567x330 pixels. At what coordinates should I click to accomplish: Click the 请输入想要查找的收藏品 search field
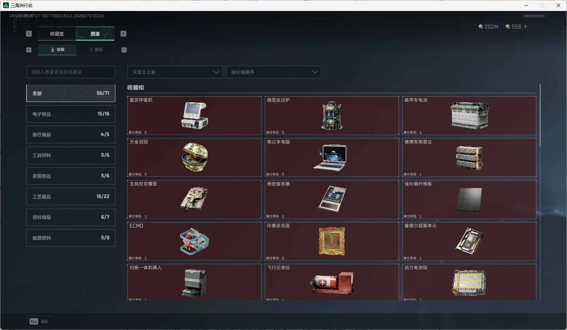click(x=71, y=72)
